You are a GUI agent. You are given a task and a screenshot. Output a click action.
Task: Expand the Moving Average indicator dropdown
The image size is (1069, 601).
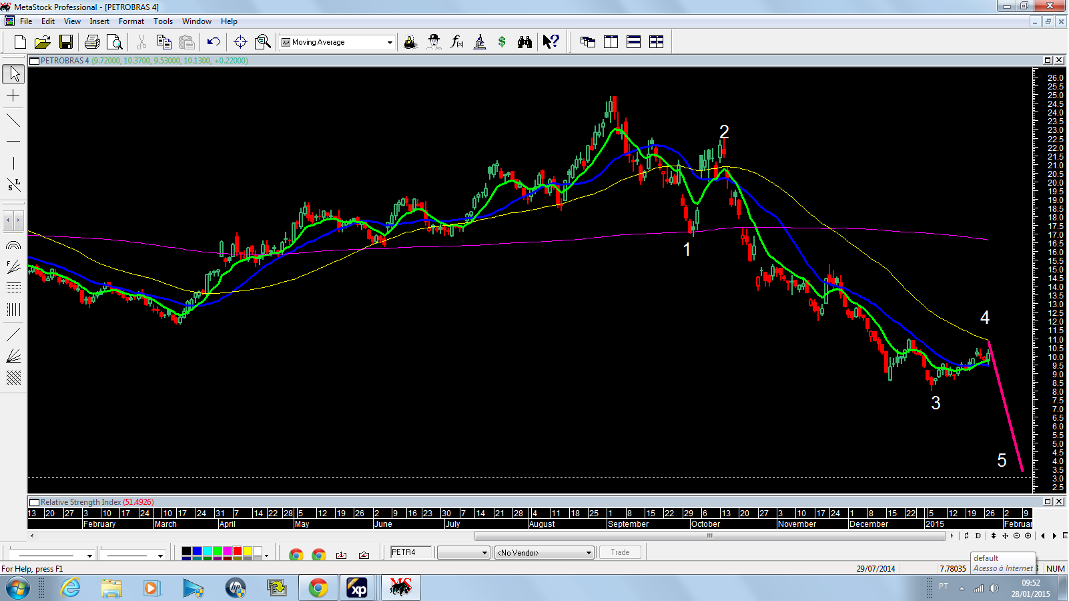click(390, 42)
